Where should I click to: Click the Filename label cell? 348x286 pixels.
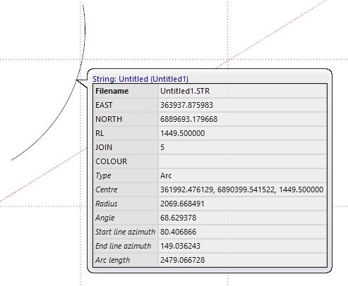pos(126,91)
